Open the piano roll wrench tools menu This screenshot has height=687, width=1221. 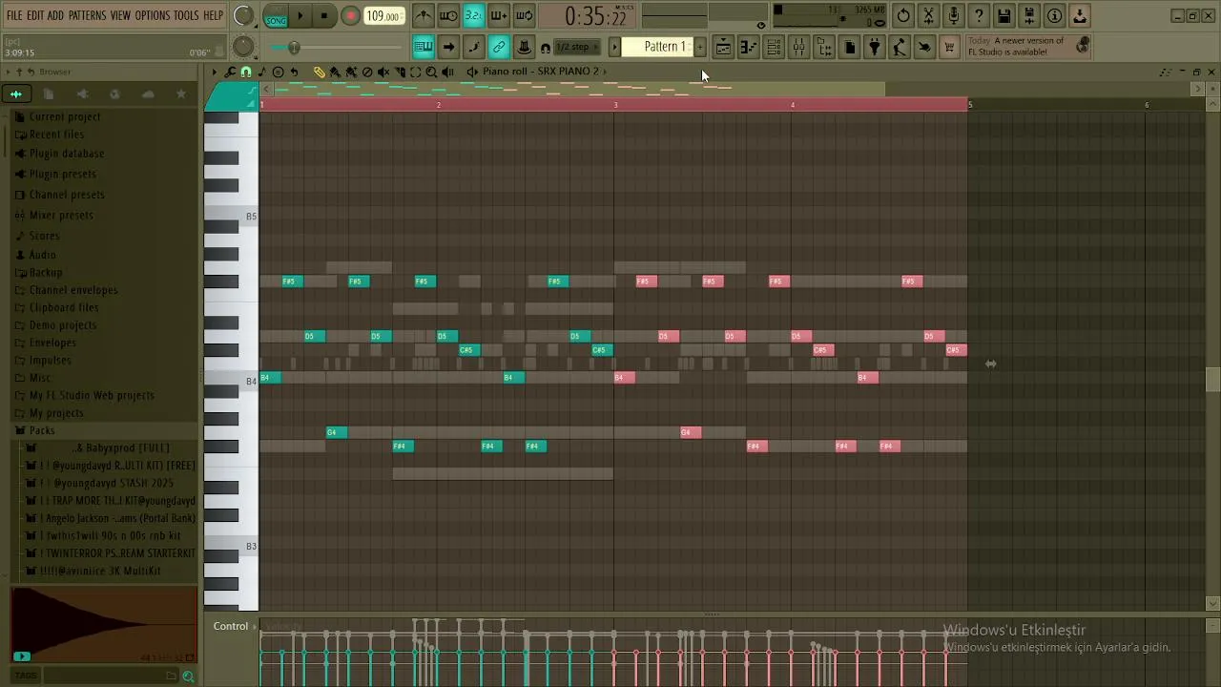pos(229,72)
